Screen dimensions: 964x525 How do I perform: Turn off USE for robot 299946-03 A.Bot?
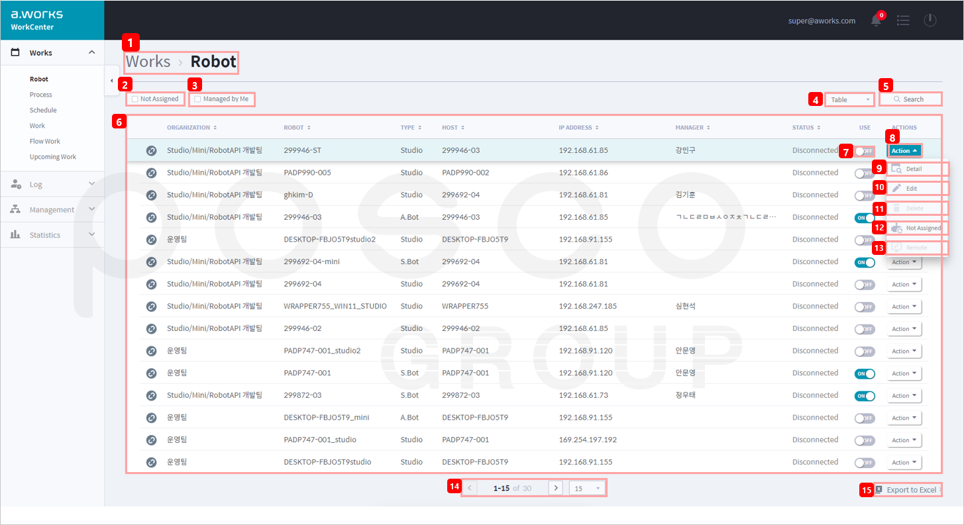click(x=865, y=218)
